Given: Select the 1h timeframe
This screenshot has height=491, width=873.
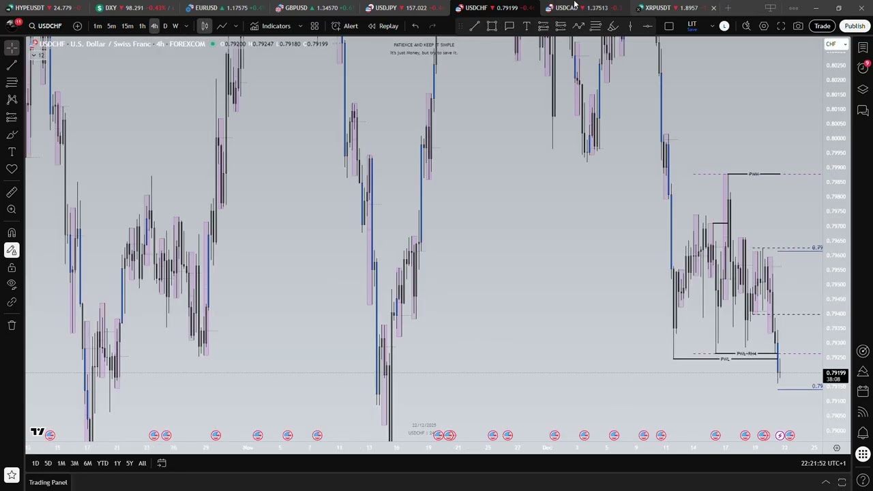Looking at the screenshot, I should click(x=142, y=26).
